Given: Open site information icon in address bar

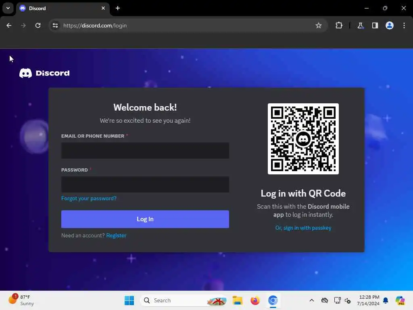Looking at the screenshot, I should [55, 25].
